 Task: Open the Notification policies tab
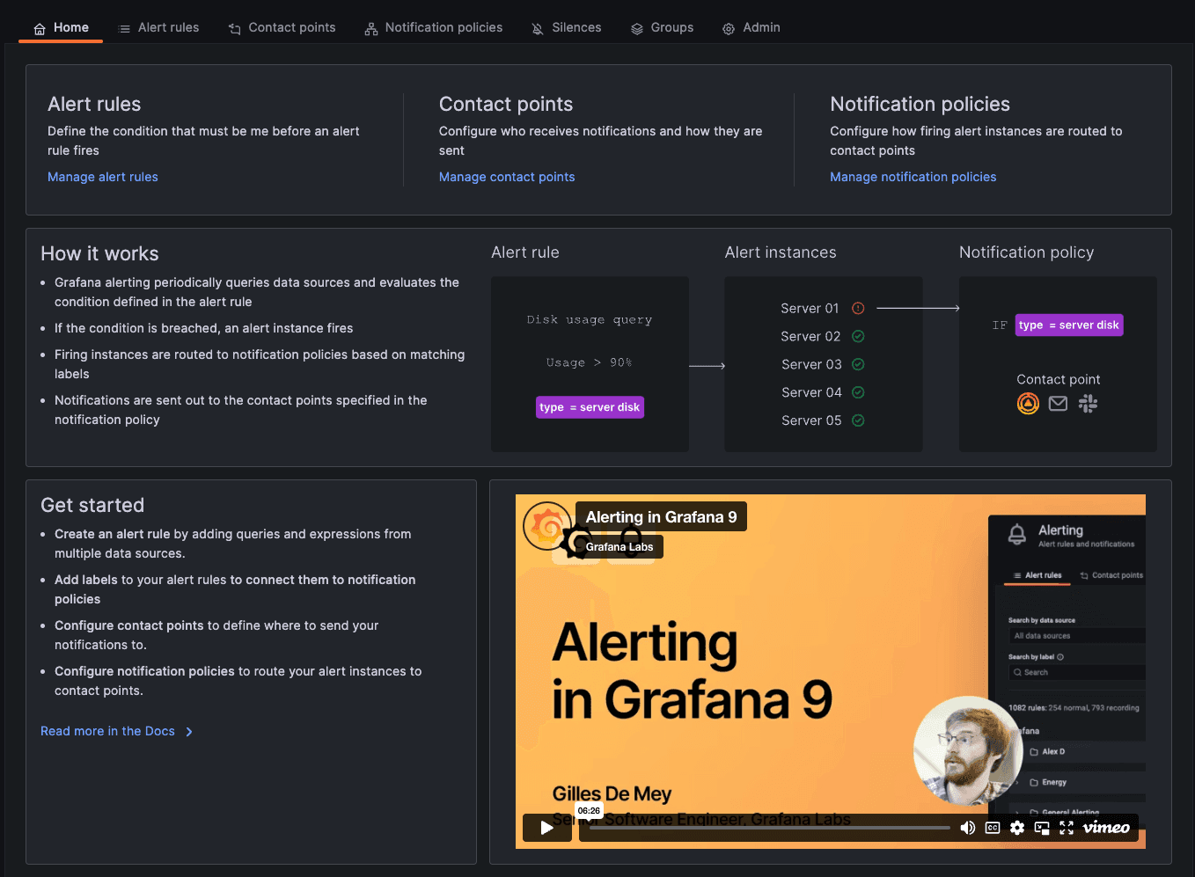click(x=433, y=27)
